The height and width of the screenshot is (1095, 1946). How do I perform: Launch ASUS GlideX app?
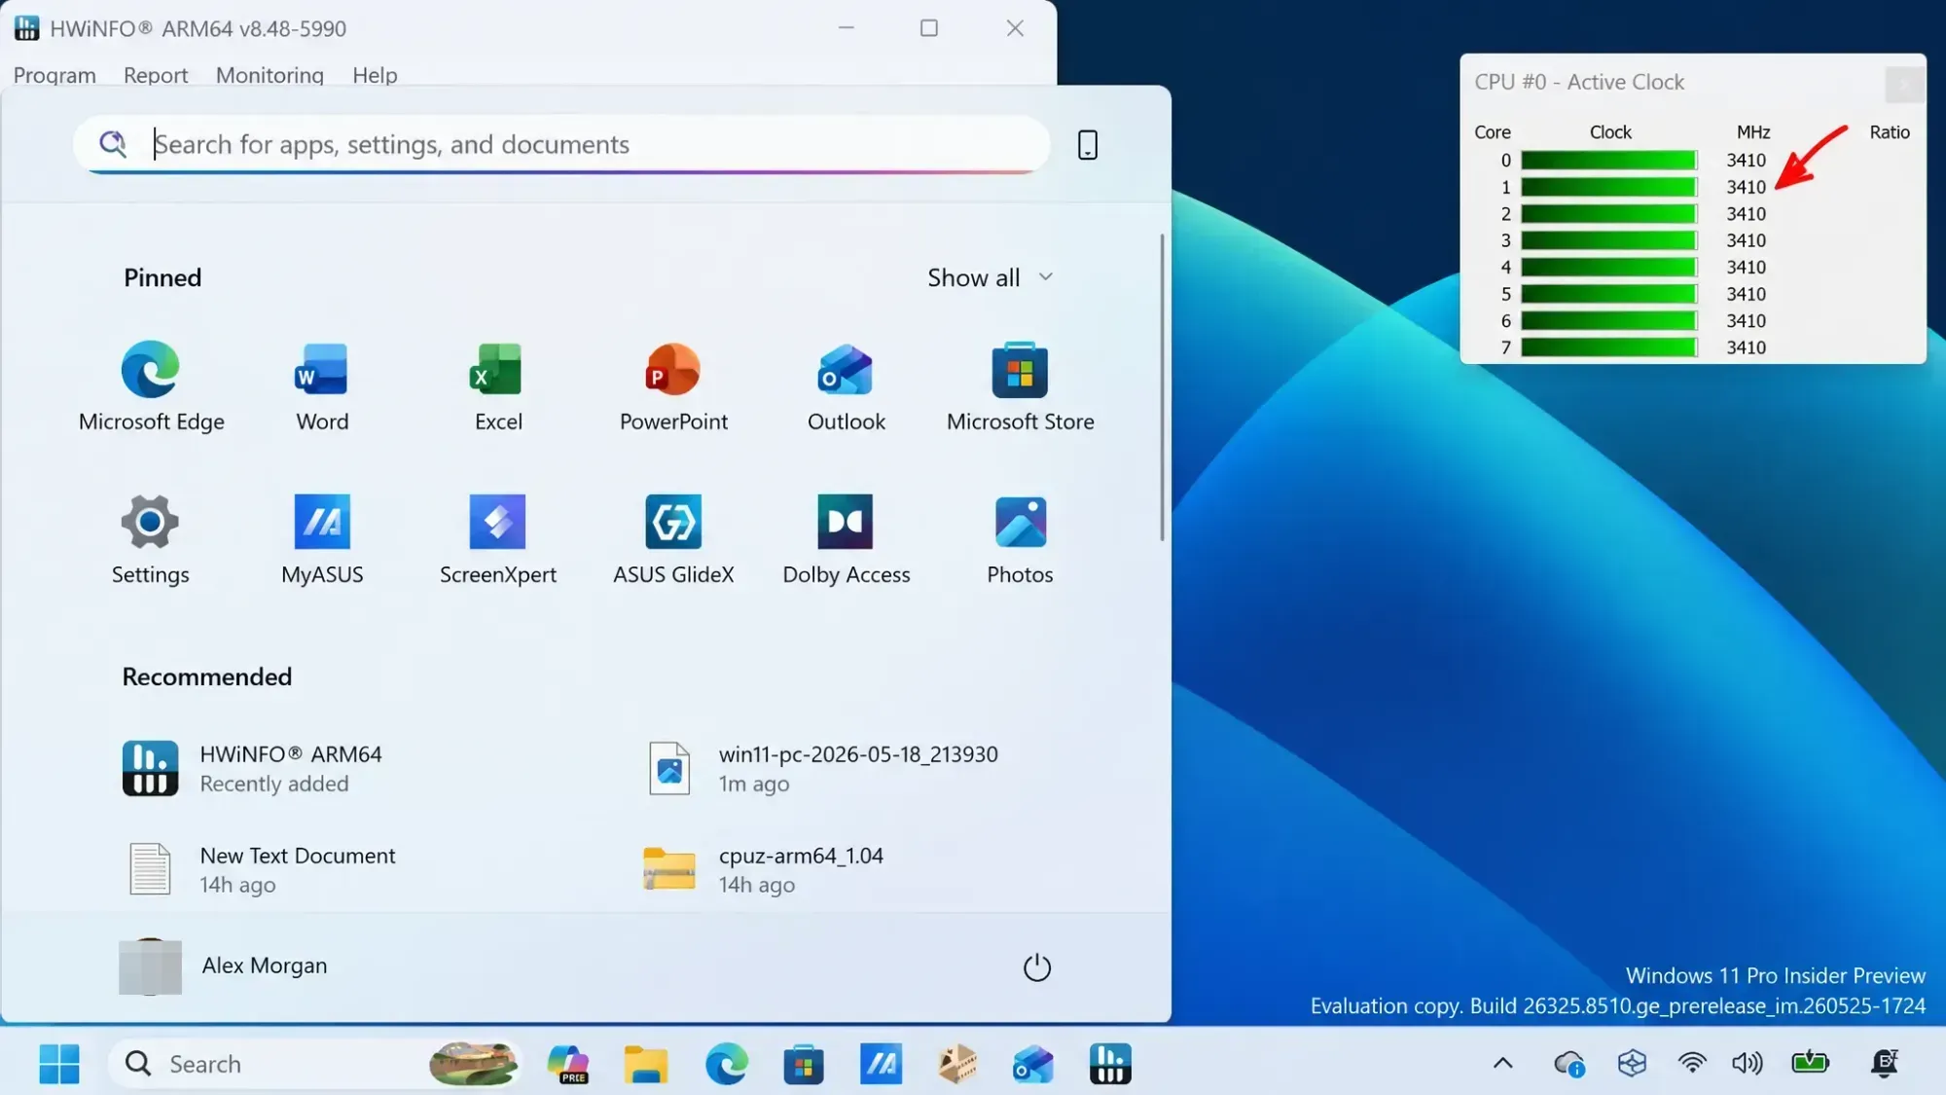tap(673, 539)
